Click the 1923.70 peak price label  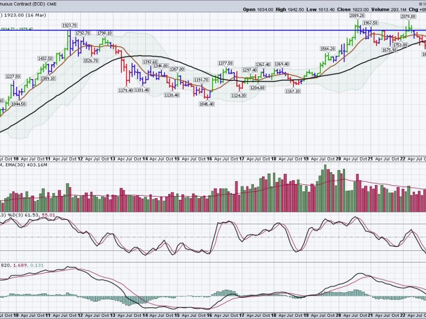pyautogui.click(x=70, y=25)
